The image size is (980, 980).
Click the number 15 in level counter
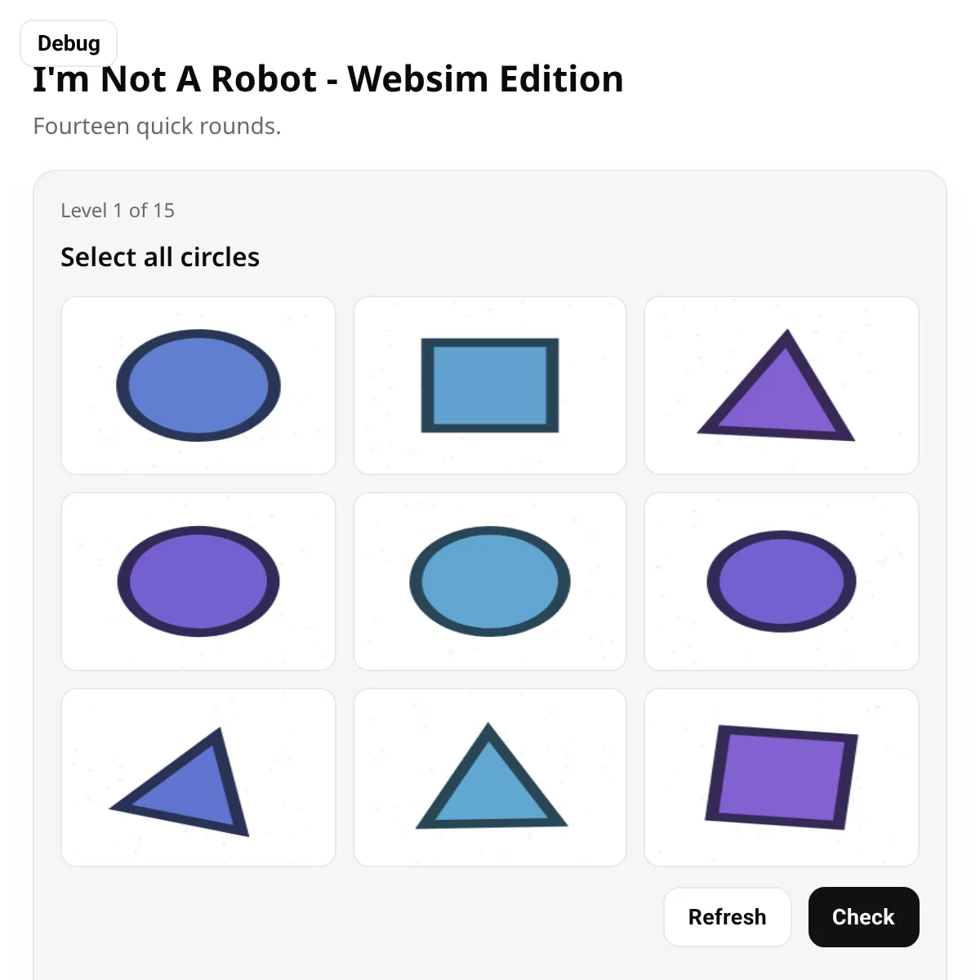(x=163, y=211)
